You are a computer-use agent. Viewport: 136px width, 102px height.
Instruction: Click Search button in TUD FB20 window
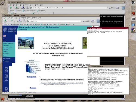86,21
